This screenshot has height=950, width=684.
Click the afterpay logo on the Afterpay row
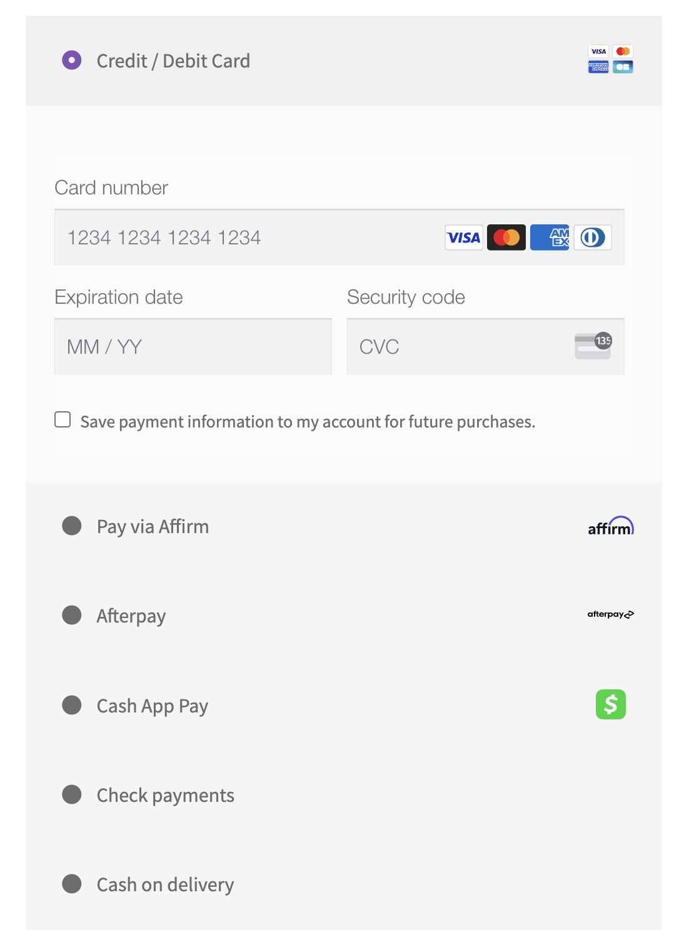pos(610,614)
